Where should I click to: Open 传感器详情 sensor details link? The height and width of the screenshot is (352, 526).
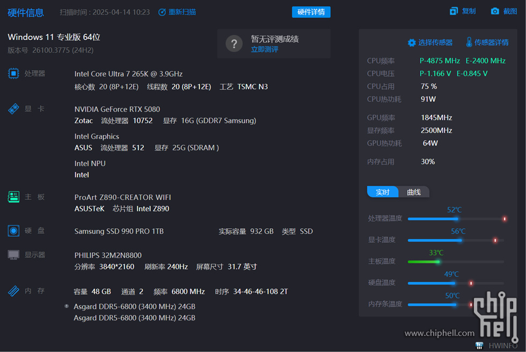[x=492, y=42]
